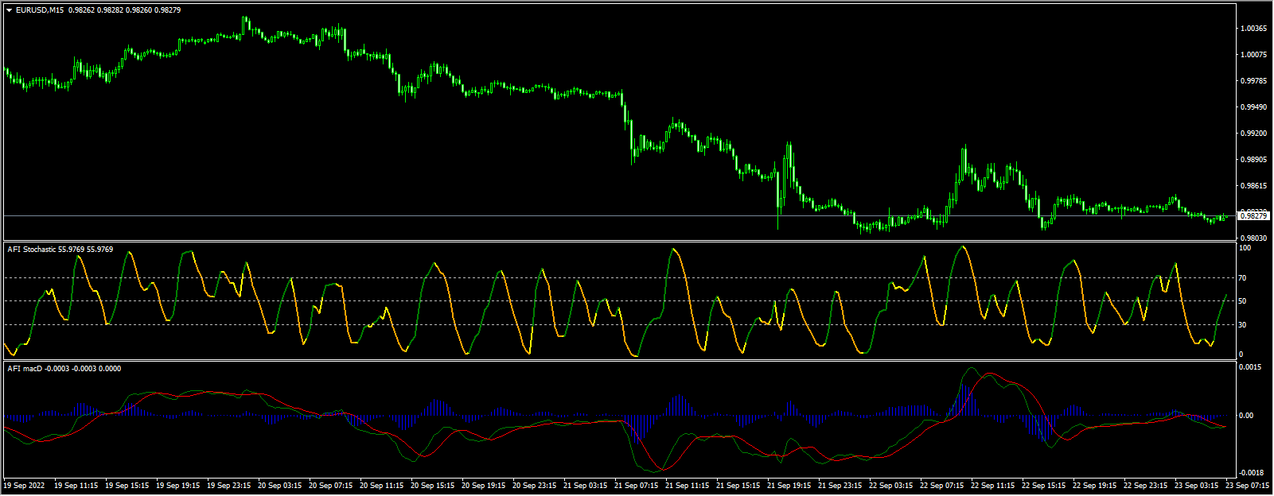Click the 0.99490 price scale label
Image resolution: width=1274 pixels, height=496 pixels.
(1254, 107)
